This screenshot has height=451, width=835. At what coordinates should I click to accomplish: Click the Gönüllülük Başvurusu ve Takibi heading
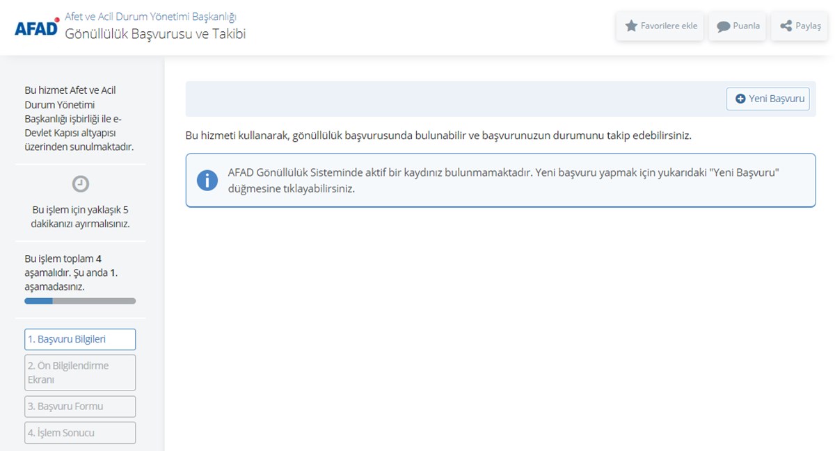point(155,33)
